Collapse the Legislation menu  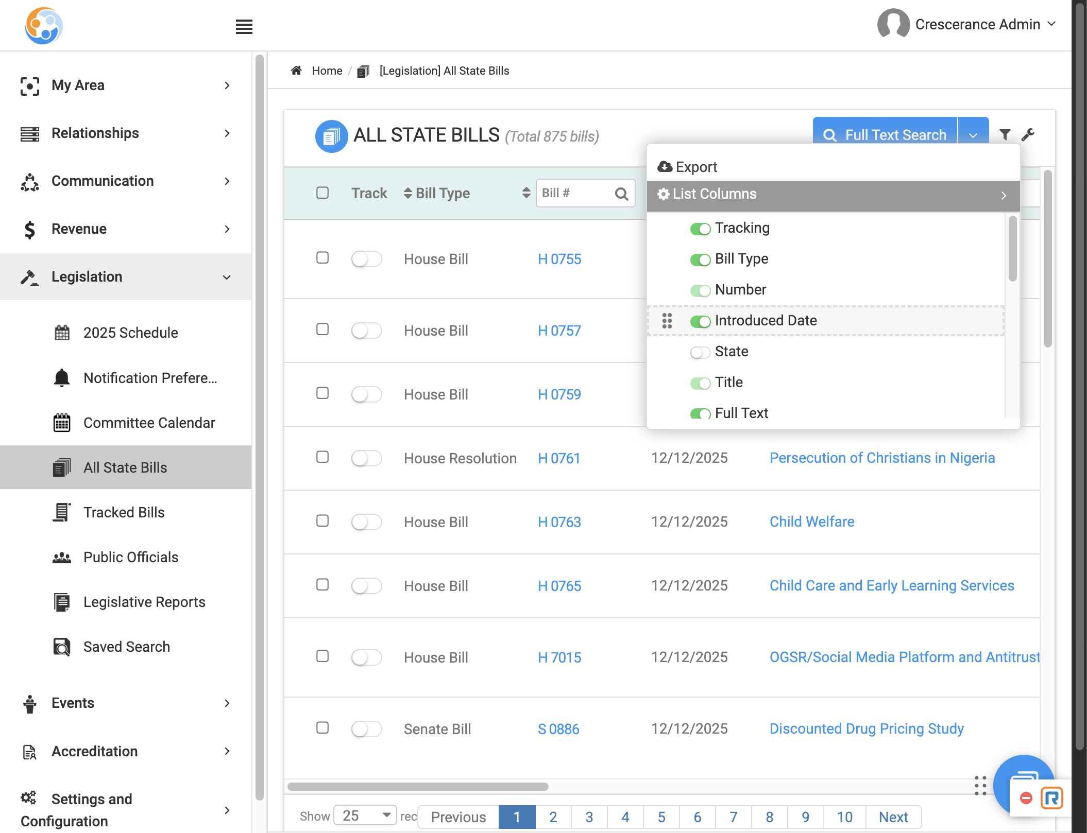126,277
